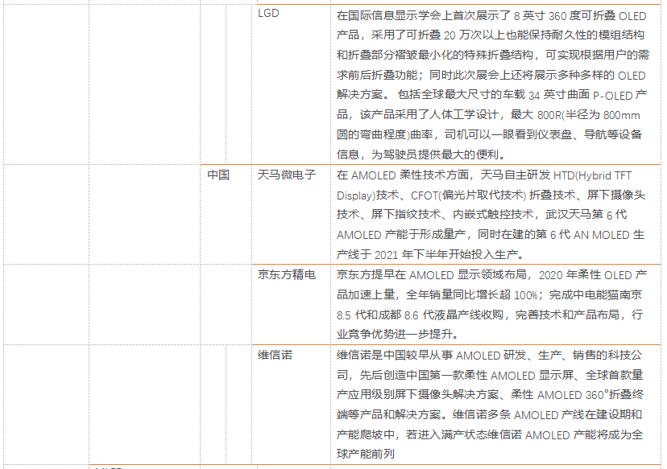This screenshot has width=667, height=469.
Task: Click text '在国际信息显示学会上首次展示了'
Action: click(424, 16)
